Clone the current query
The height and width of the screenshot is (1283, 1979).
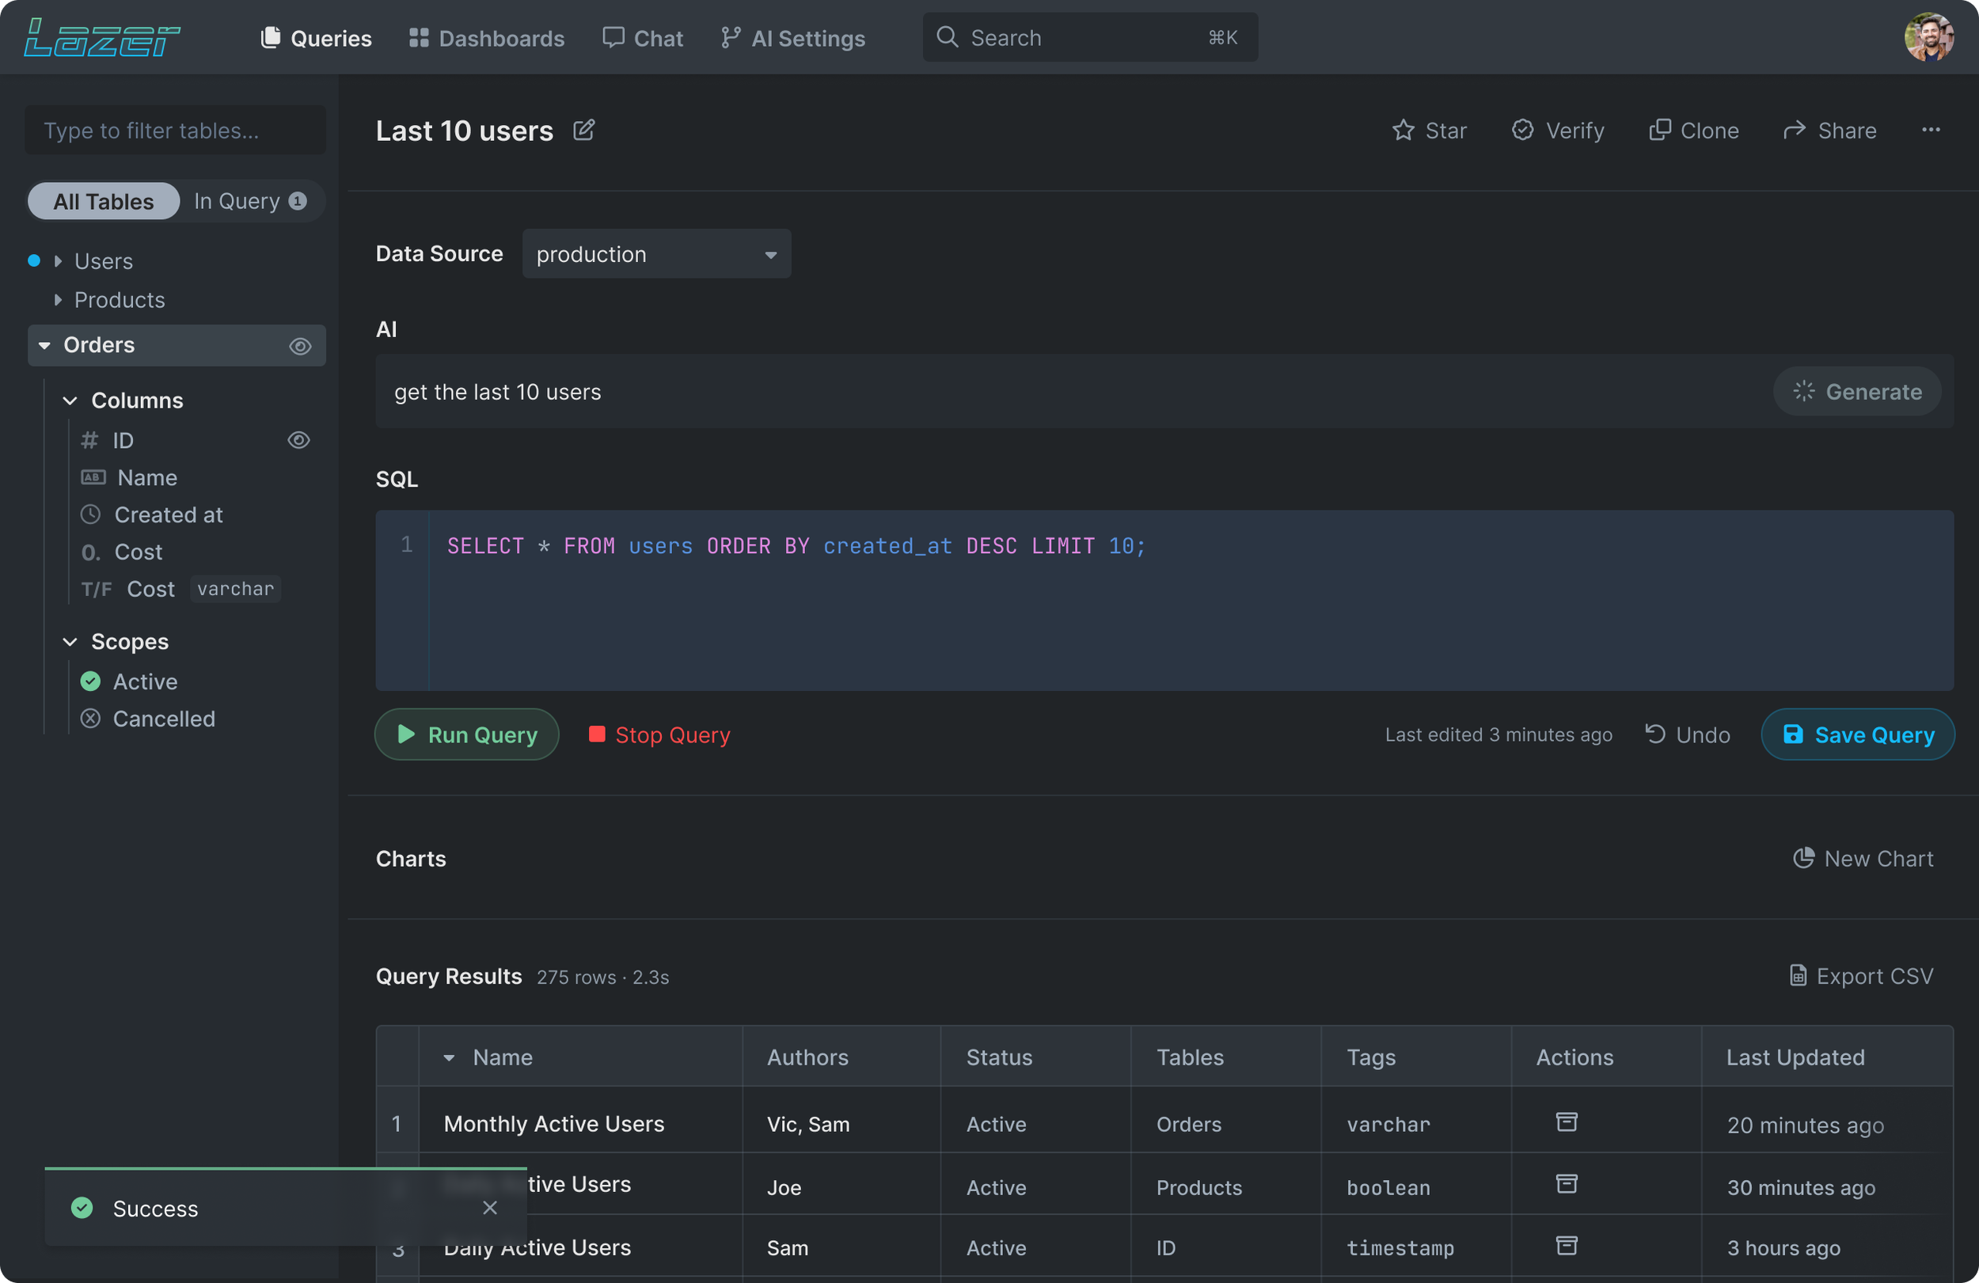[x=1693, y=131]
